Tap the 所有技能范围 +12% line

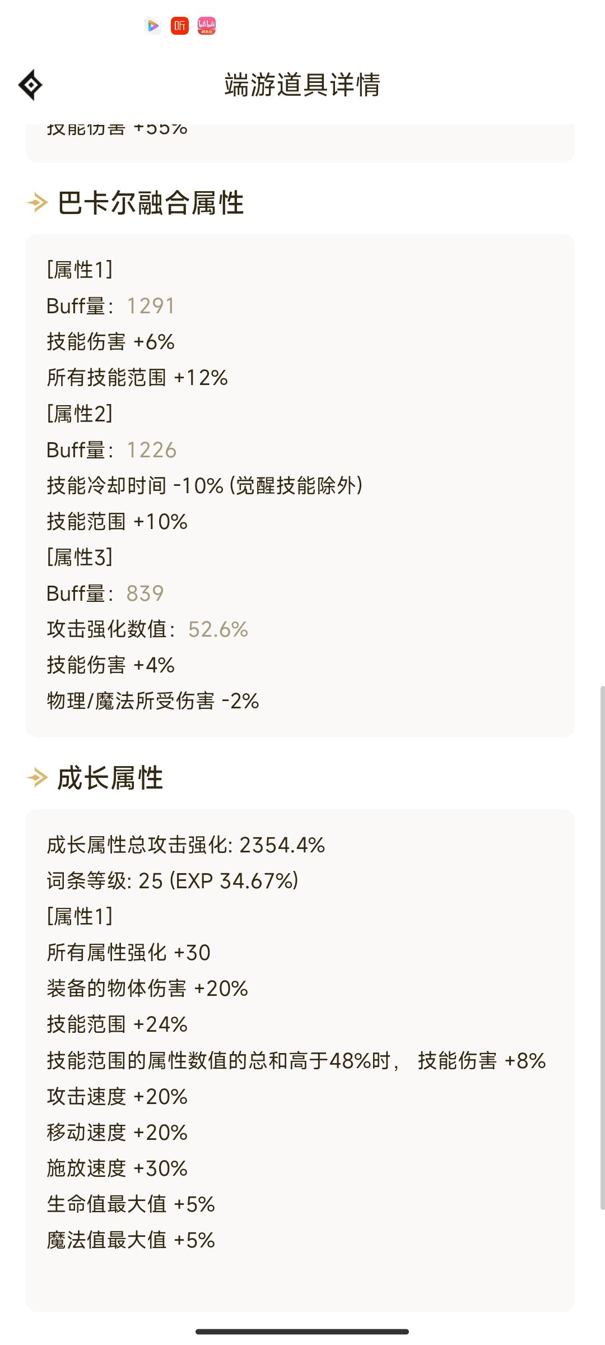(x=137, y=378)
